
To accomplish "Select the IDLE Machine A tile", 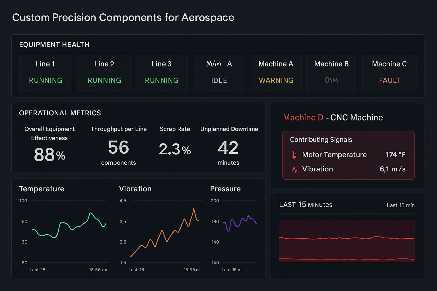I will 219,72.
